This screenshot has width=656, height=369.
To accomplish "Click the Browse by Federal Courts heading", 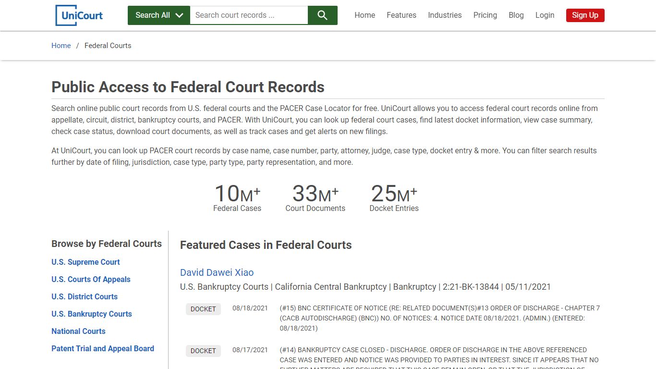I will pos(107,244).
